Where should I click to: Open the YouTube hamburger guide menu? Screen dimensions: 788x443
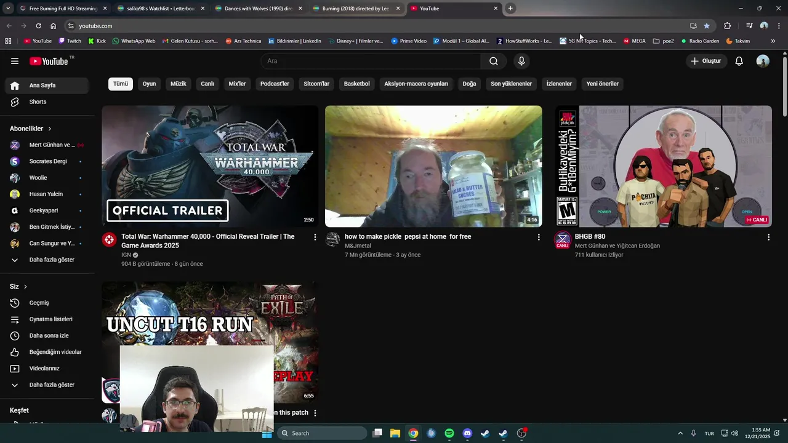pos(15,61)
